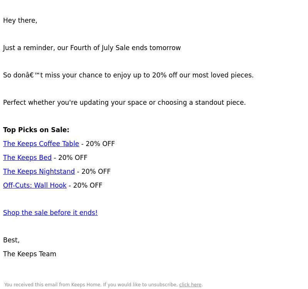The width and height of the screenshot is (308, 289).
Task: Click the Fourth of July Sale reminder line
Action: (x=92, y=48)
